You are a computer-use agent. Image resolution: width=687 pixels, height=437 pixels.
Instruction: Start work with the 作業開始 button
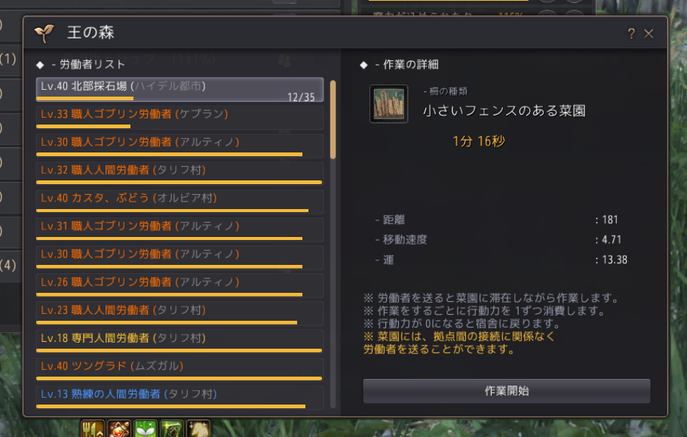507,391
